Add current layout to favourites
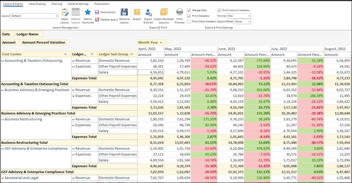Image resolution: width=352 pixels, height=183 pixels. [x=87, y=12]
